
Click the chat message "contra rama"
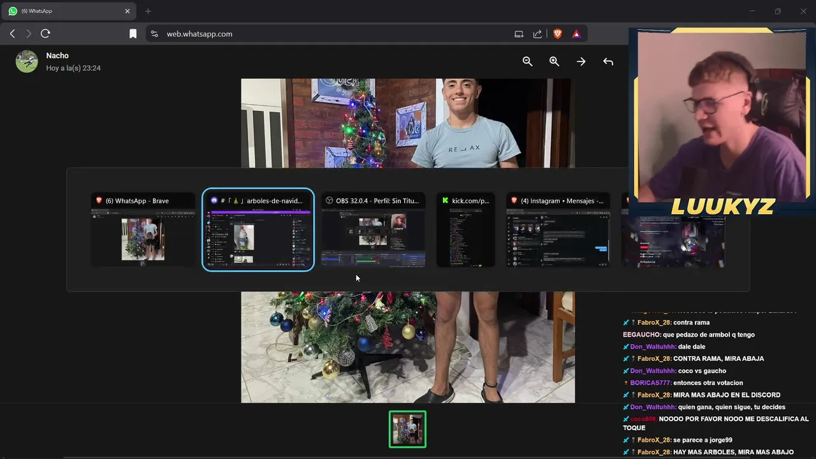point(691,323)
